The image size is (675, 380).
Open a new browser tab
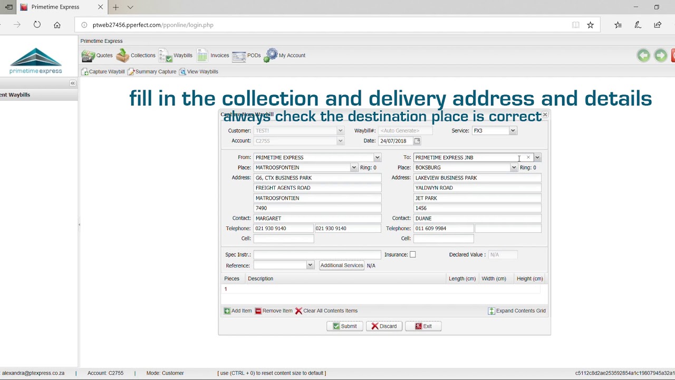(x=115, y=7)
